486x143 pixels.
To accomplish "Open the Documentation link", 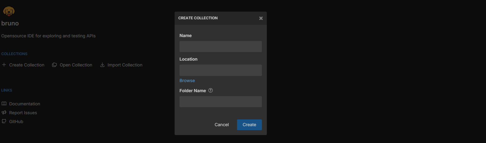I will click(x=25, y=104).
